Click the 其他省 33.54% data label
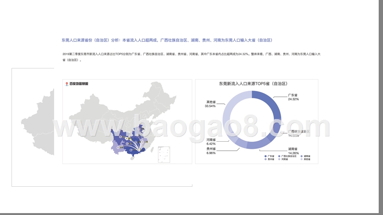Image resolution: width=383 pixels, height=215 pixels. coord(210,104)
